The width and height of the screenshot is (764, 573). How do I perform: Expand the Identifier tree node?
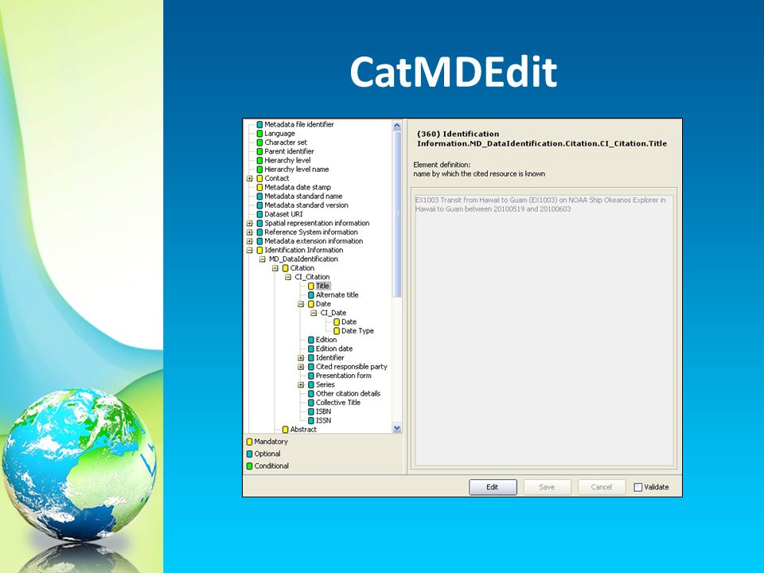click(x=301, y=358)
